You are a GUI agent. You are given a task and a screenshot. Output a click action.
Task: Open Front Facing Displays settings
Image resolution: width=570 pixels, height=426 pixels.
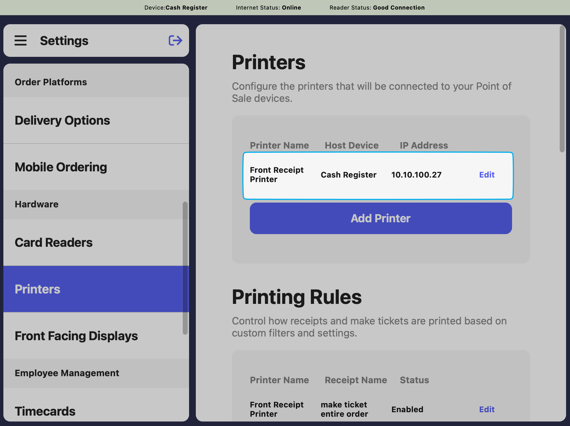[76, 336]
